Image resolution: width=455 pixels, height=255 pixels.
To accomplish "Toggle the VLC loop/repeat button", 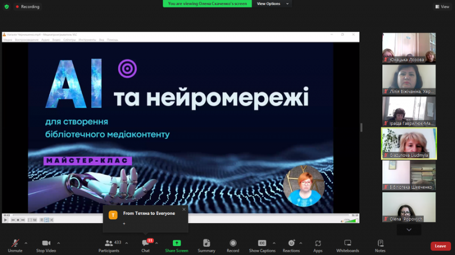I will pos(47,220).
